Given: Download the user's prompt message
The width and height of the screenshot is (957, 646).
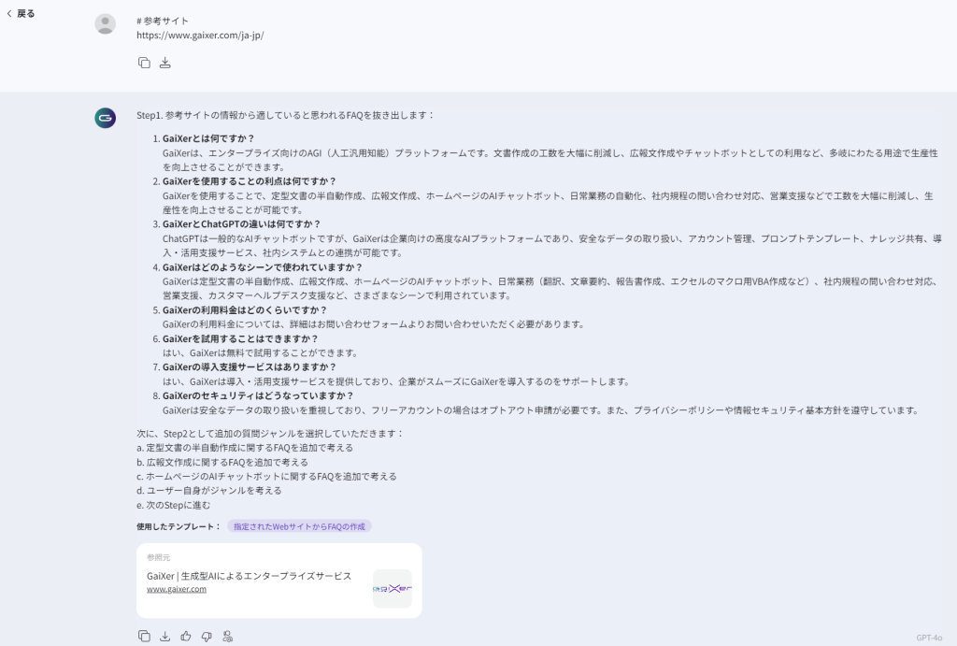Looking at the screenshot, I should (x=165, y=63).
